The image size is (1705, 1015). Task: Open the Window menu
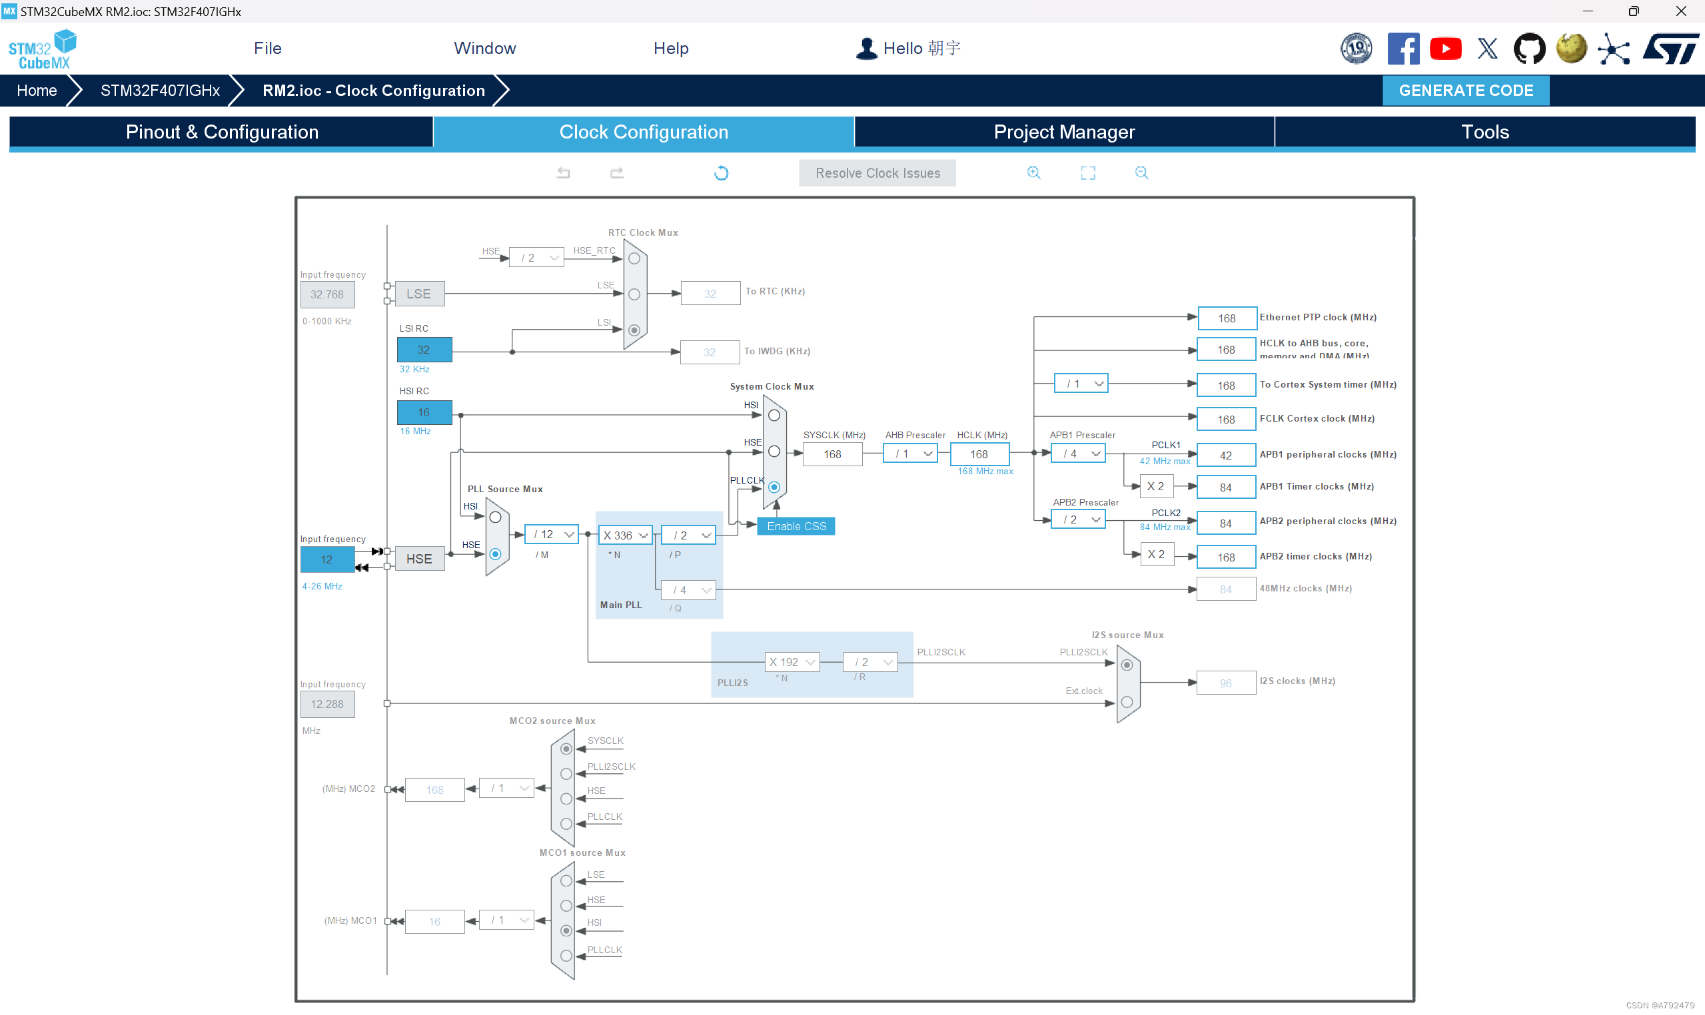tap(484, 49)
